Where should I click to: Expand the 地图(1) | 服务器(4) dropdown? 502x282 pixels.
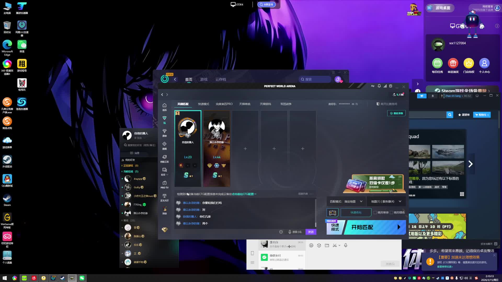click(x=400, y=202)
